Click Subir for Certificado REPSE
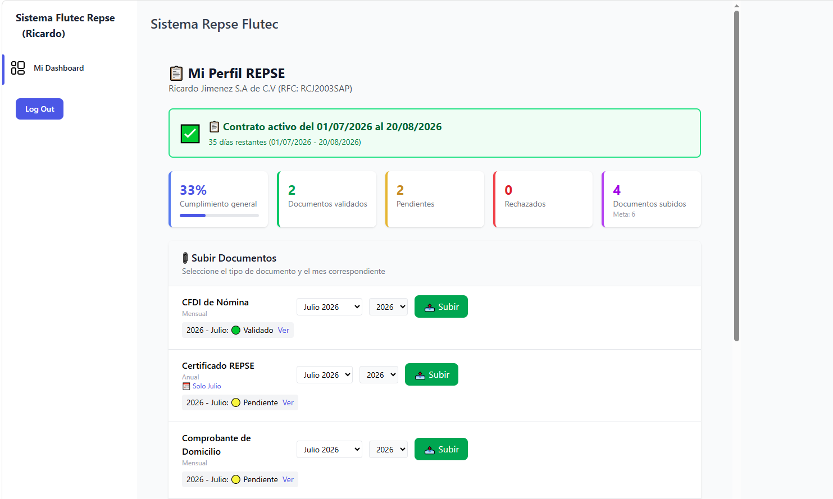 pos(431,374)
